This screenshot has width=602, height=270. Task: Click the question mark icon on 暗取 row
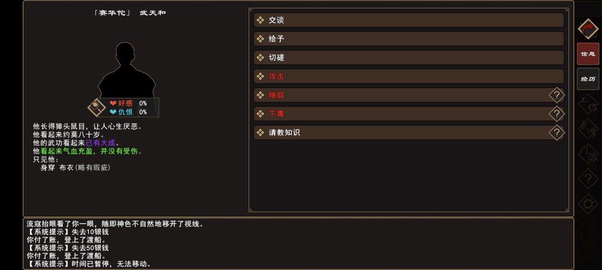point(556,95)
